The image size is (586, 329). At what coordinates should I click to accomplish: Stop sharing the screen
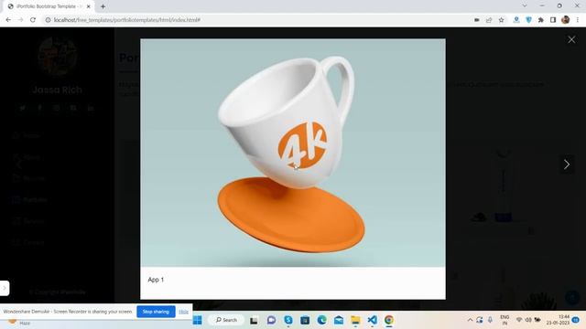point(156,312)
